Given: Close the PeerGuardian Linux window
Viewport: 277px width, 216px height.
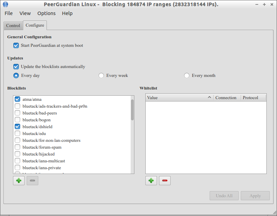Looking at the screenshot, I should [272, 4].
